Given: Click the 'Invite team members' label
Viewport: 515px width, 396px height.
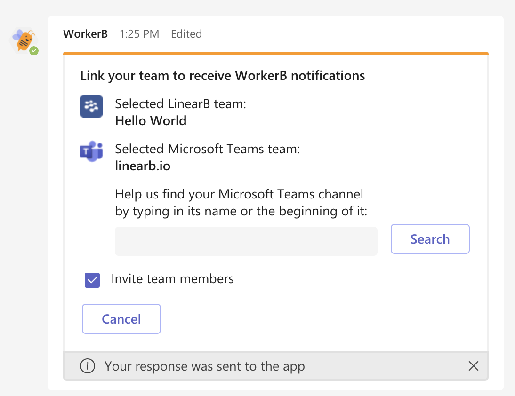Looking at the screenshot, I should coord(172,279).
